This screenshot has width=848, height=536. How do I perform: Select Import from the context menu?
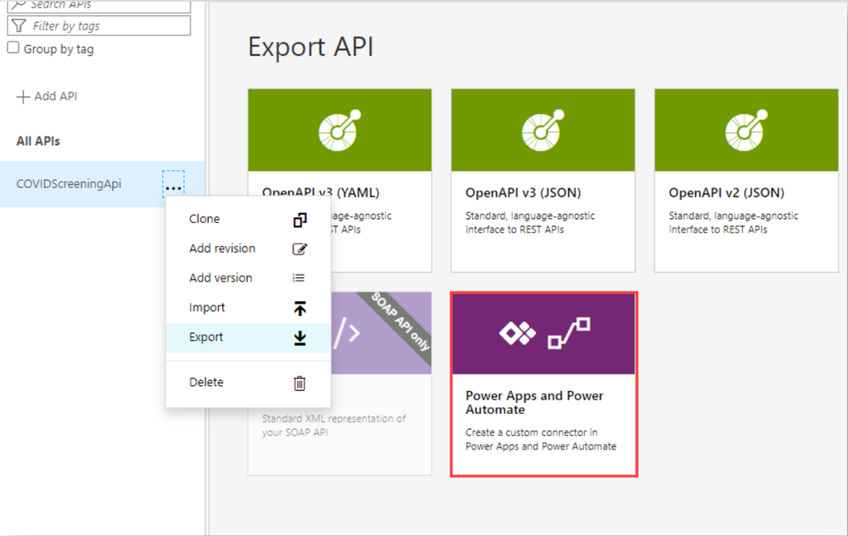(x=248, y=308)
